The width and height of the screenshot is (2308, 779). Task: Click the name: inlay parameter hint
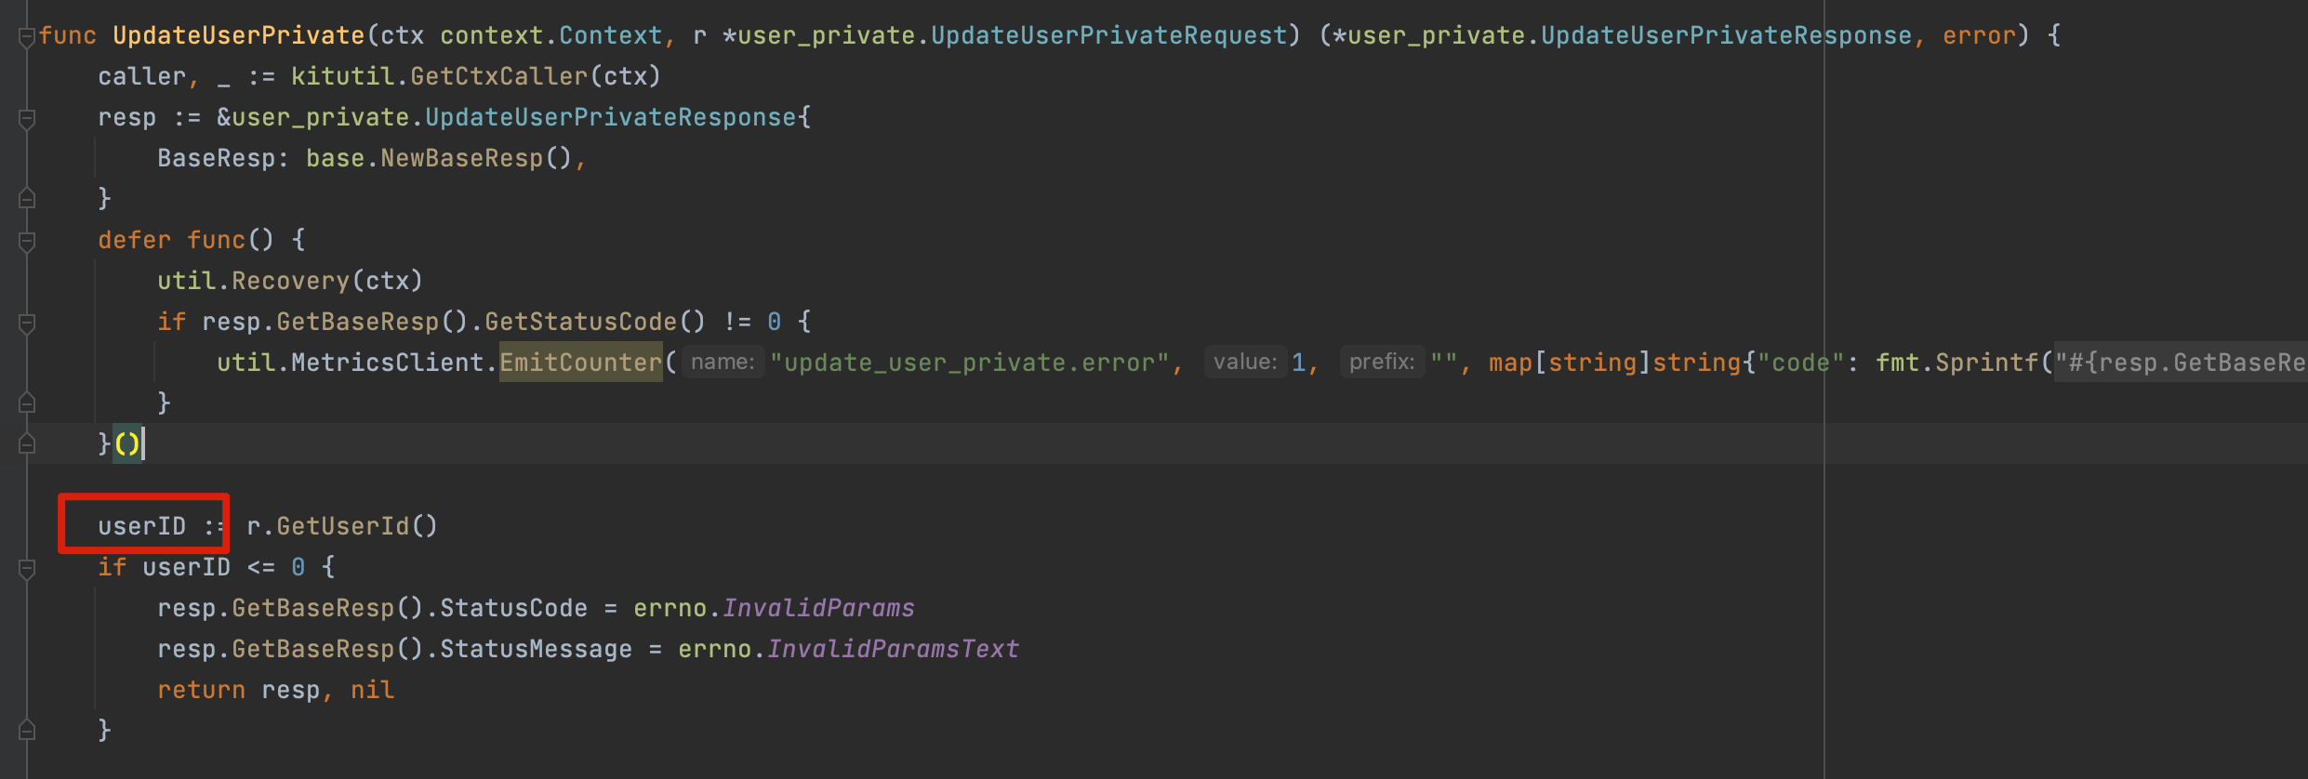pyautogui.click(x=723, y=362)
